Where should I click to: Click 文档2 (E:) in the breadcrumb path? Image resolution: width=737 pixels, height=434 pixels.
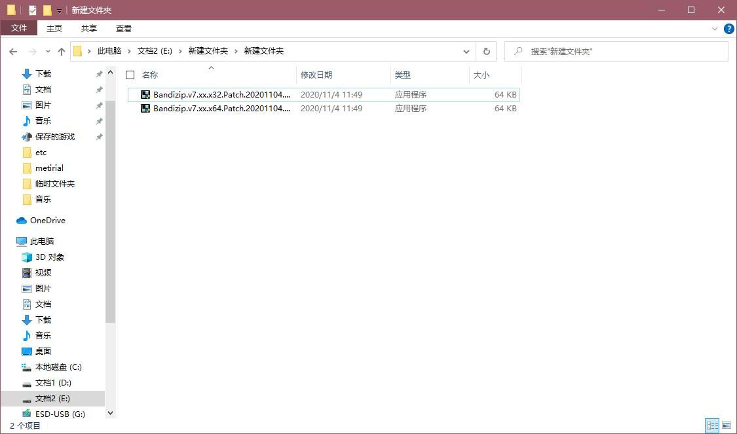155,51
